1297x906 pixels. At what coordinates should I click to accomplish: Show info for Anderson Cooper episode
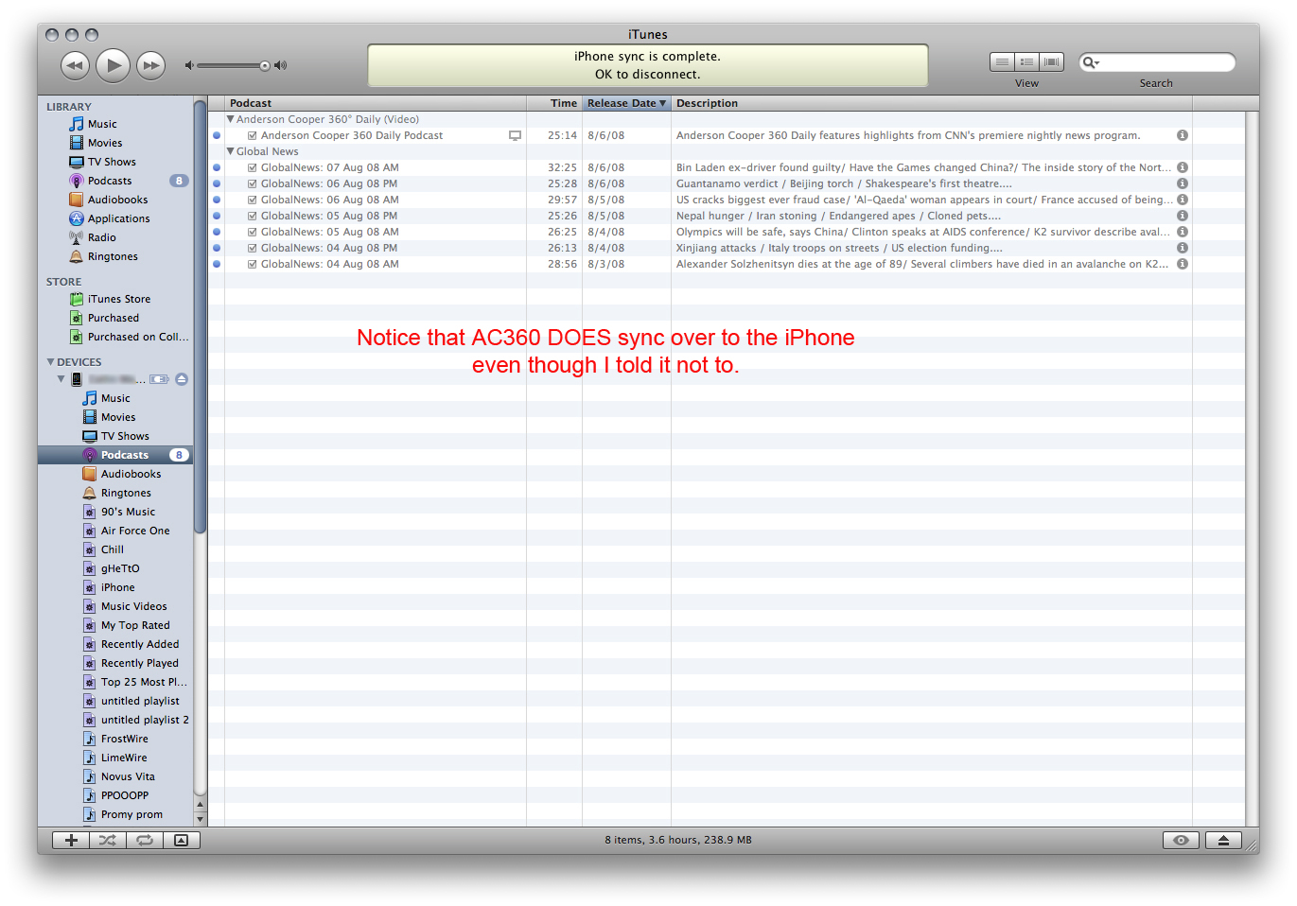[1183, 135]
